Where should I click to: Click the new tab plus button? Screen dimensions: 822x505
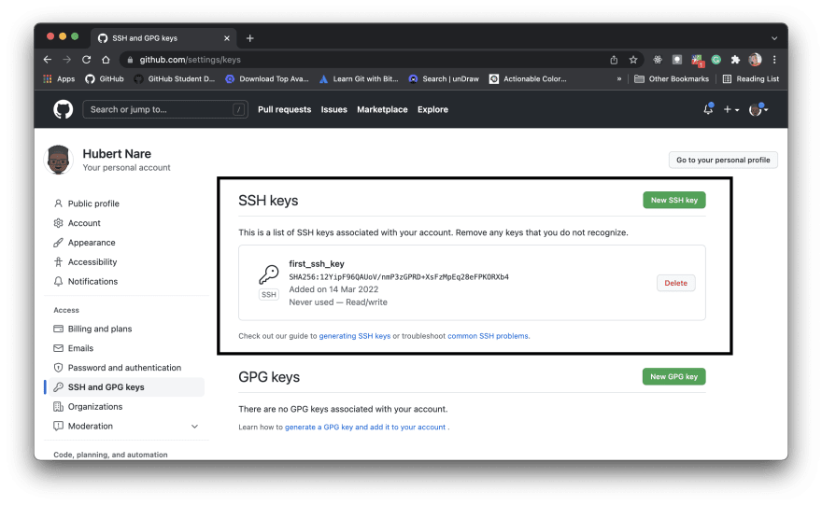click(x=250, y=38)
